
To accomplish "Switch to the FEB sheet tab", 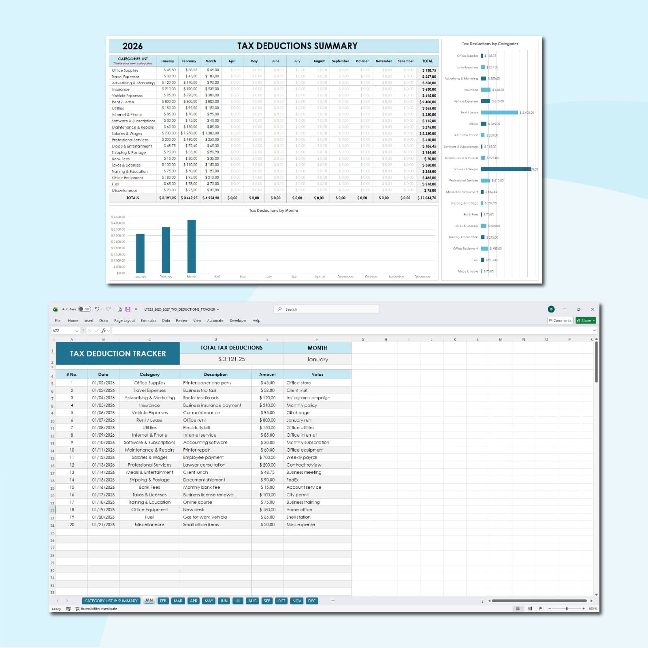I will 163,601.
